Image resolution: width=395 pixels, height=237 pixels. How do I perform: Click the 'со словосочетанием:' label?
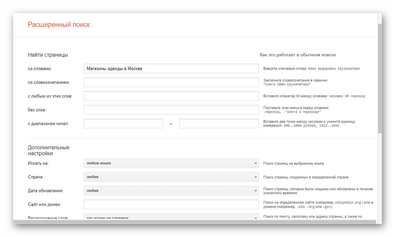pyautogui.click(x=49, y=83)
